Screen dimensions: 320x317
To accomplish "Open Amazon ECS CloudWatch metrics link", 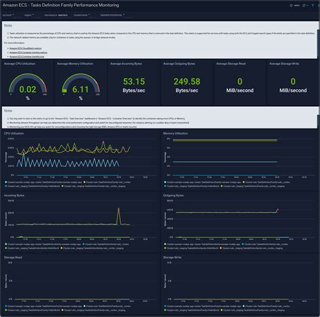I will coord(26,48).
